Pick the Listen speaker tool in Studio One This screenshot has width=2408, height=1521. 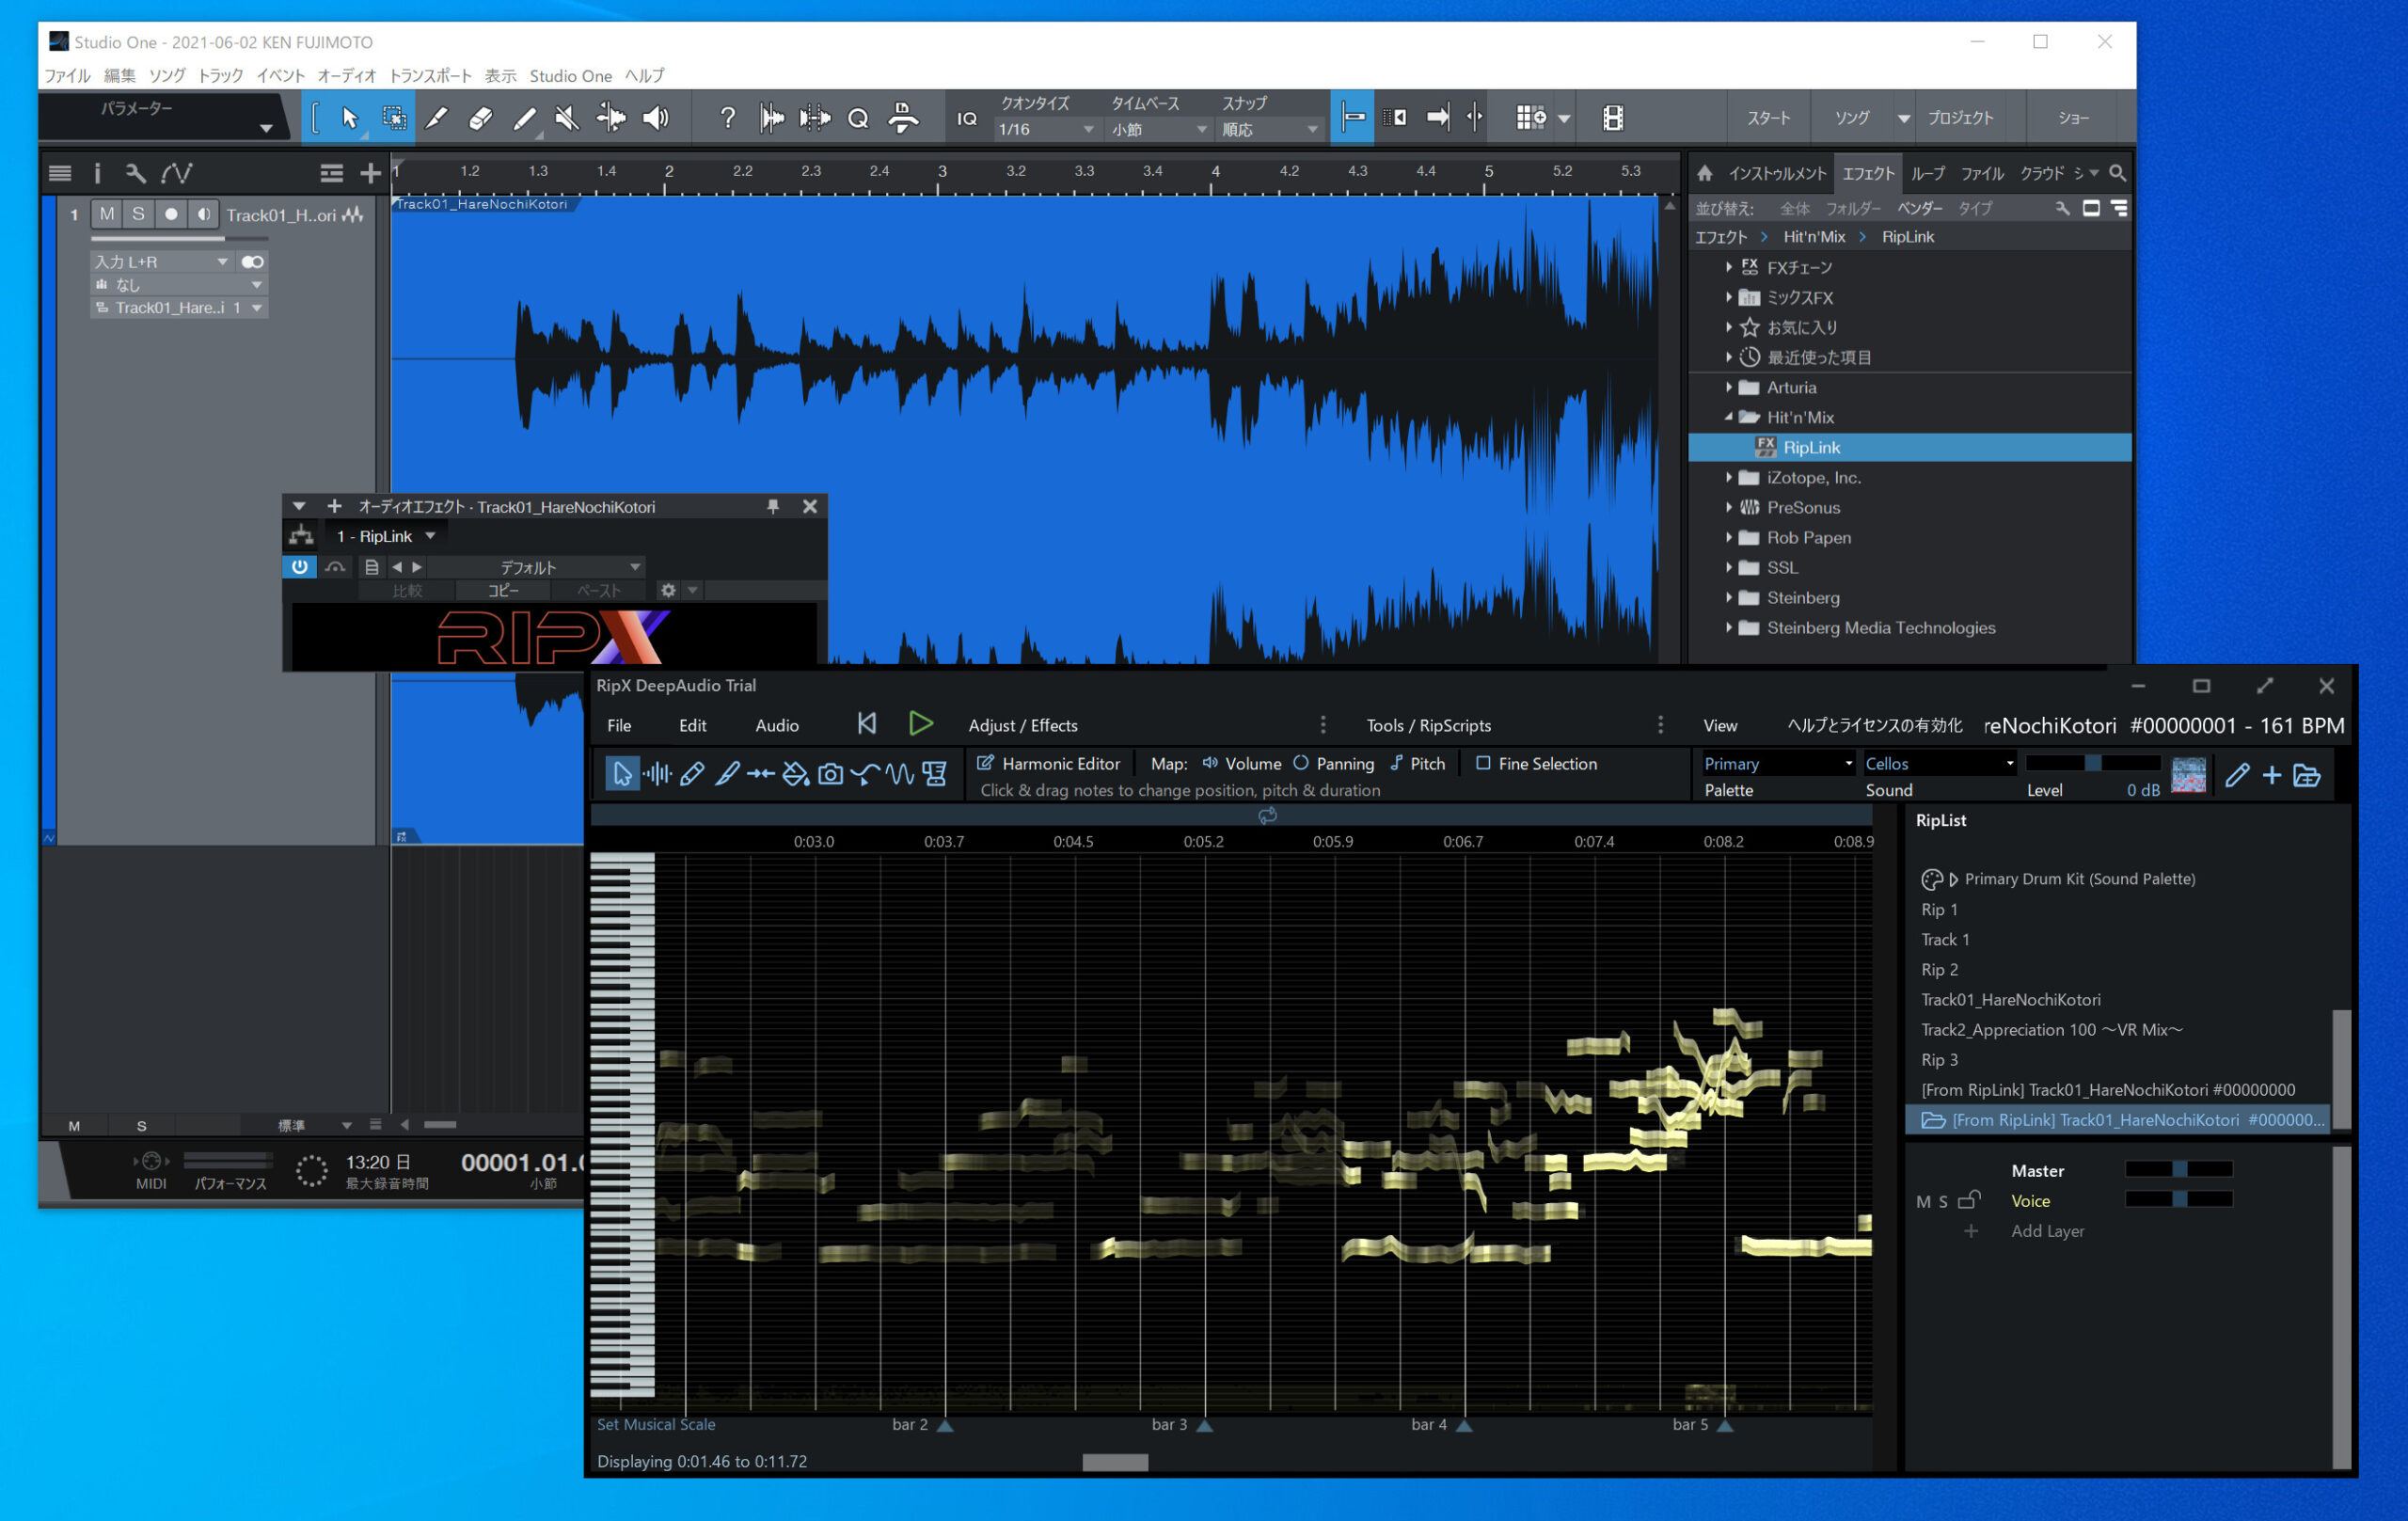(x=656, y=118)
